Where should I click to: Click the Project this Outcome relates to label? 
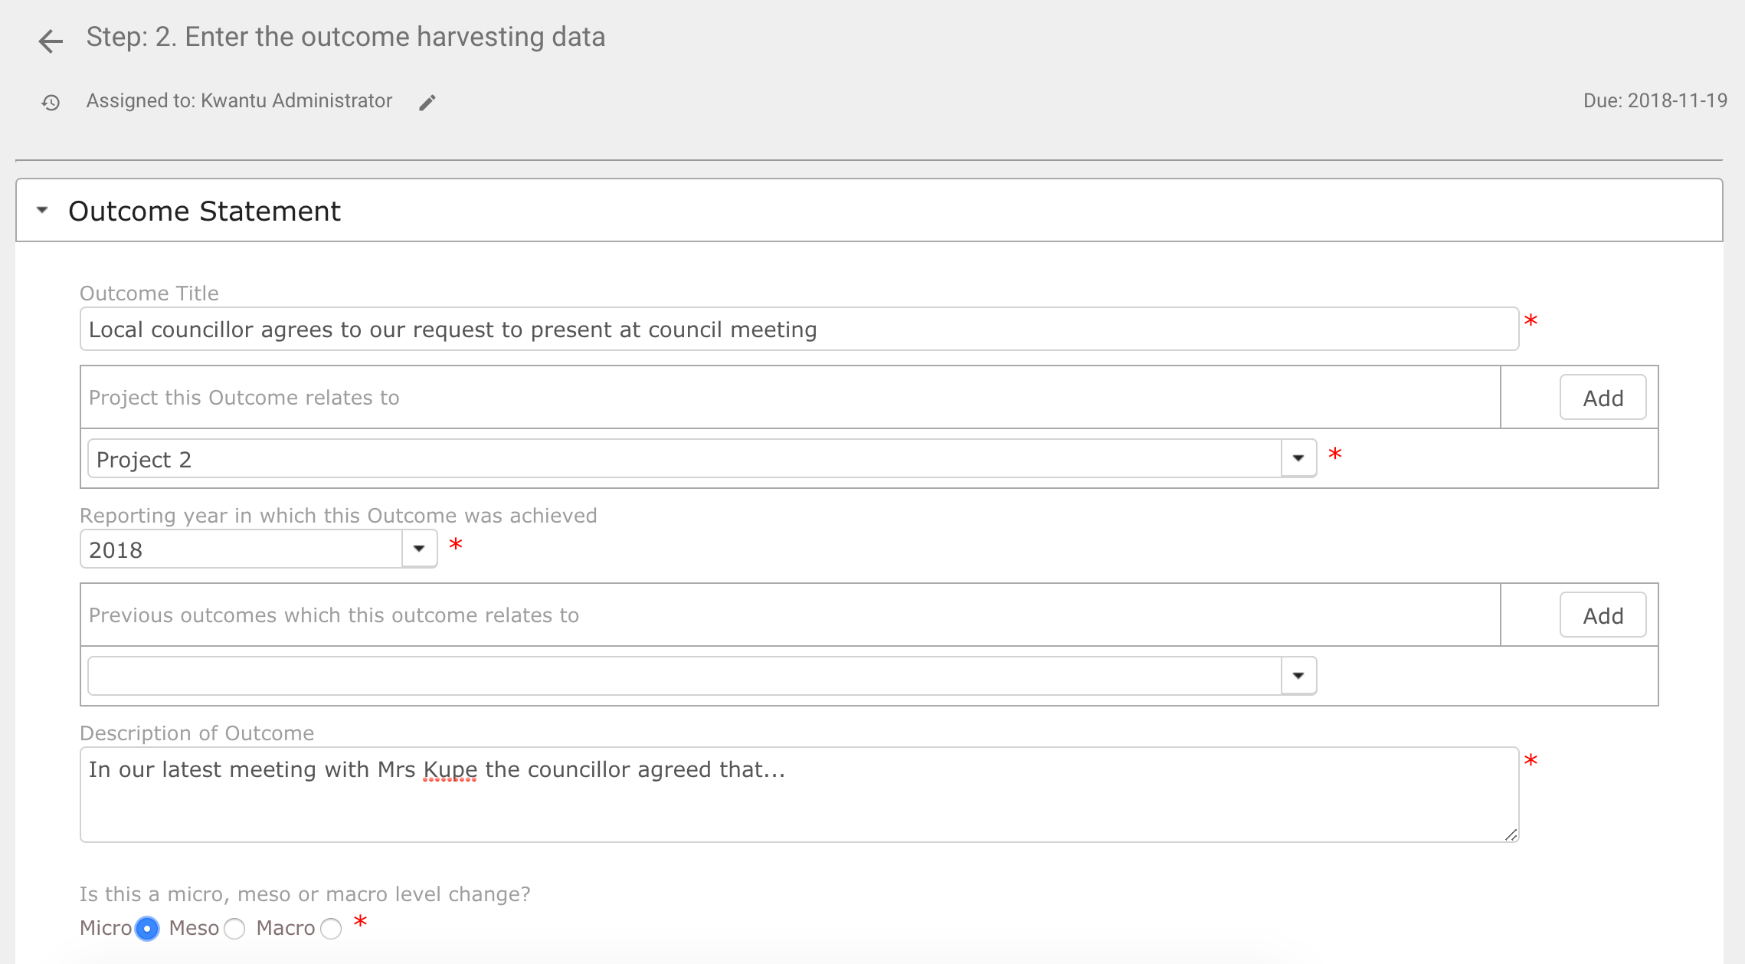pos(244,398)
